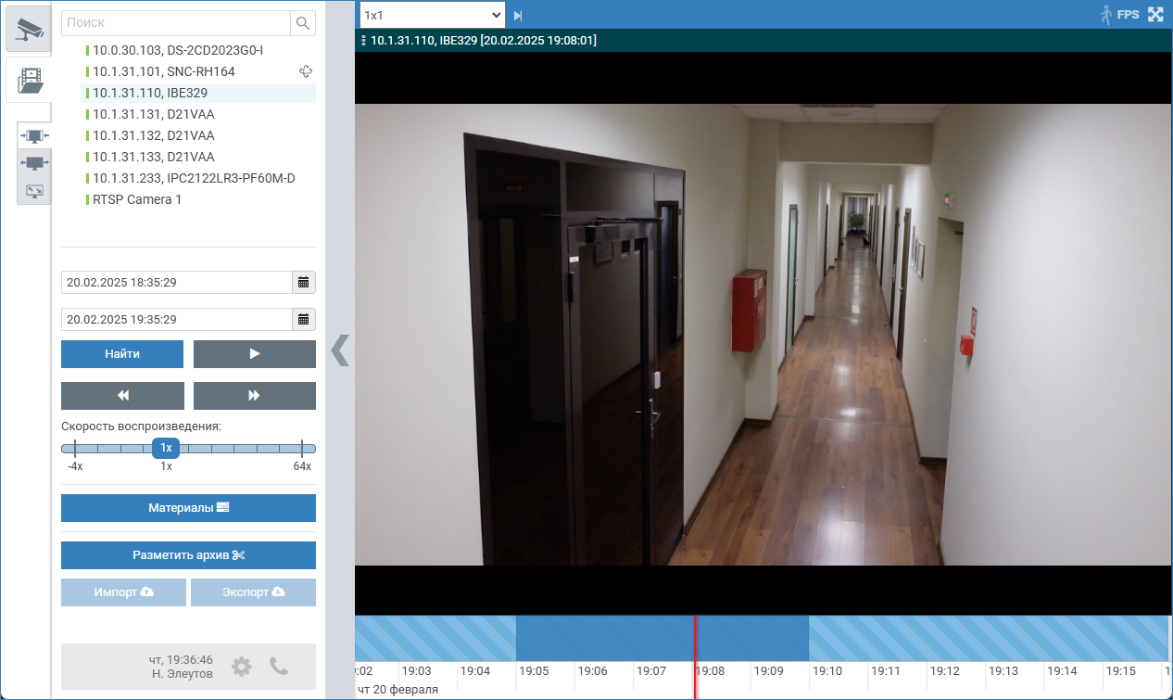Click PTZ icon next to SNC-RH164
The width and height of the screenshot is (1173, 700).
click(306, 71)
